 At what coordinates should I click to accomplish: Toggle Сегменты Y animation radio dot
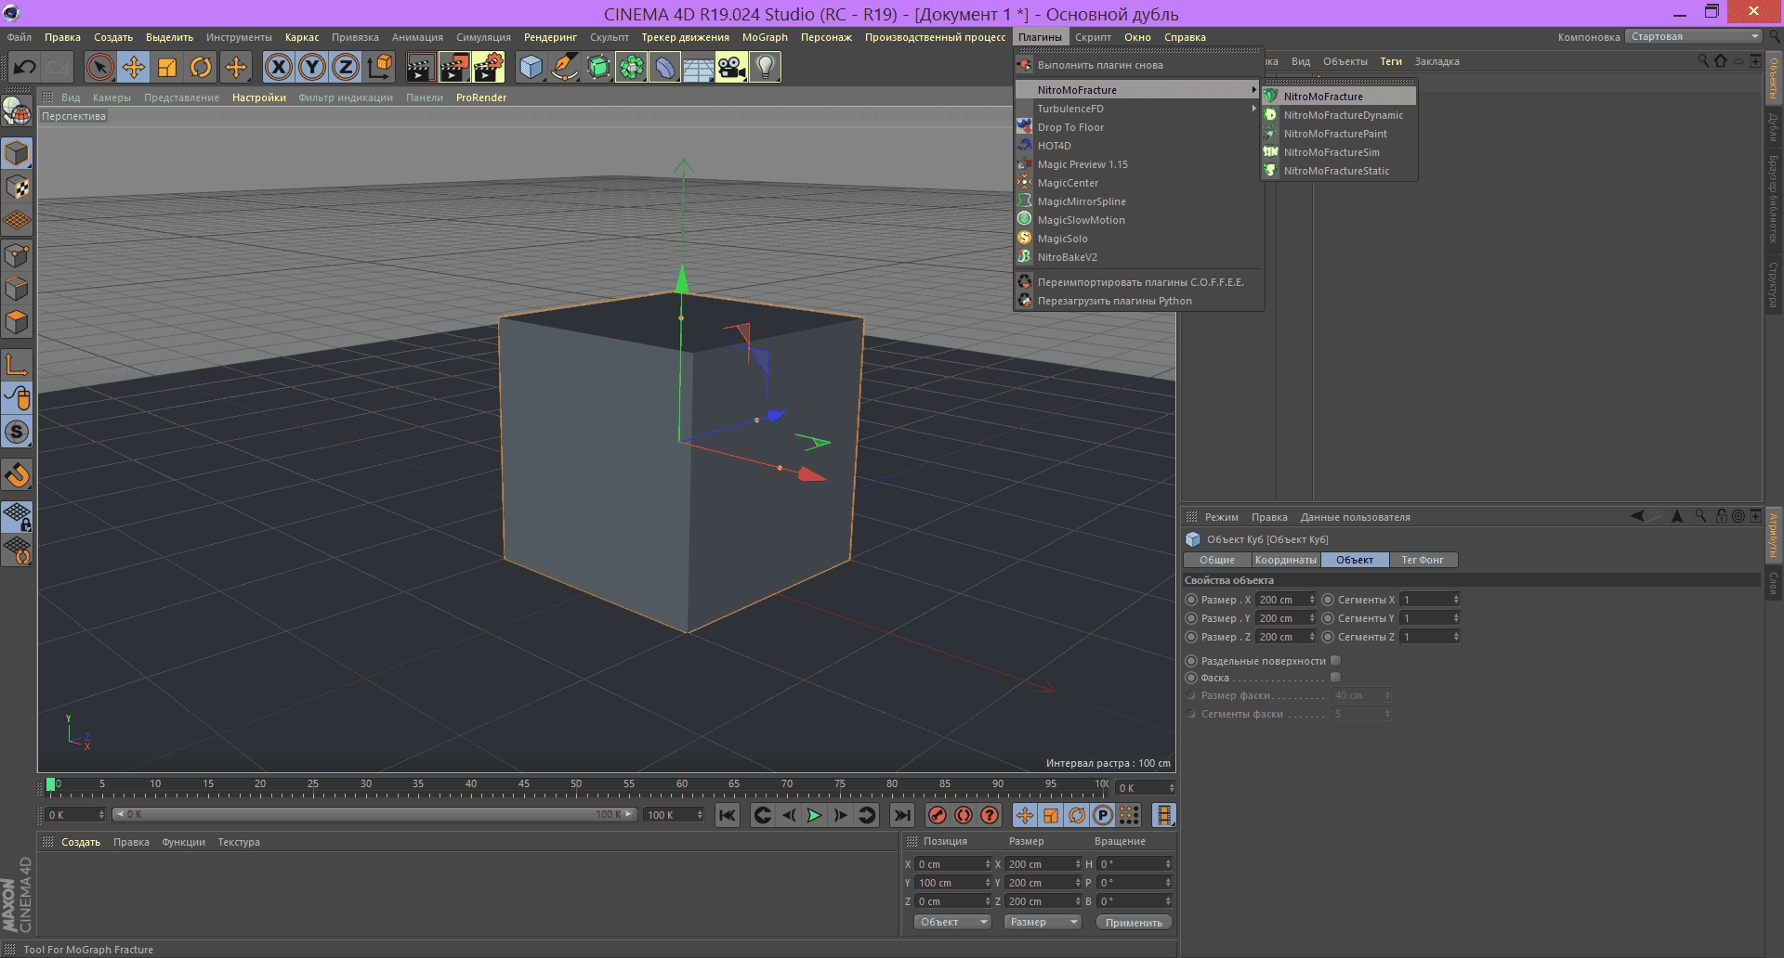(1328, 618)
